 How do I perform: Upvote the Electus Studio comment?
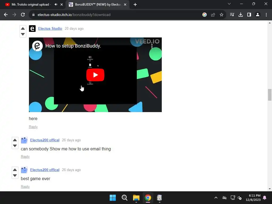click(23, 28)
